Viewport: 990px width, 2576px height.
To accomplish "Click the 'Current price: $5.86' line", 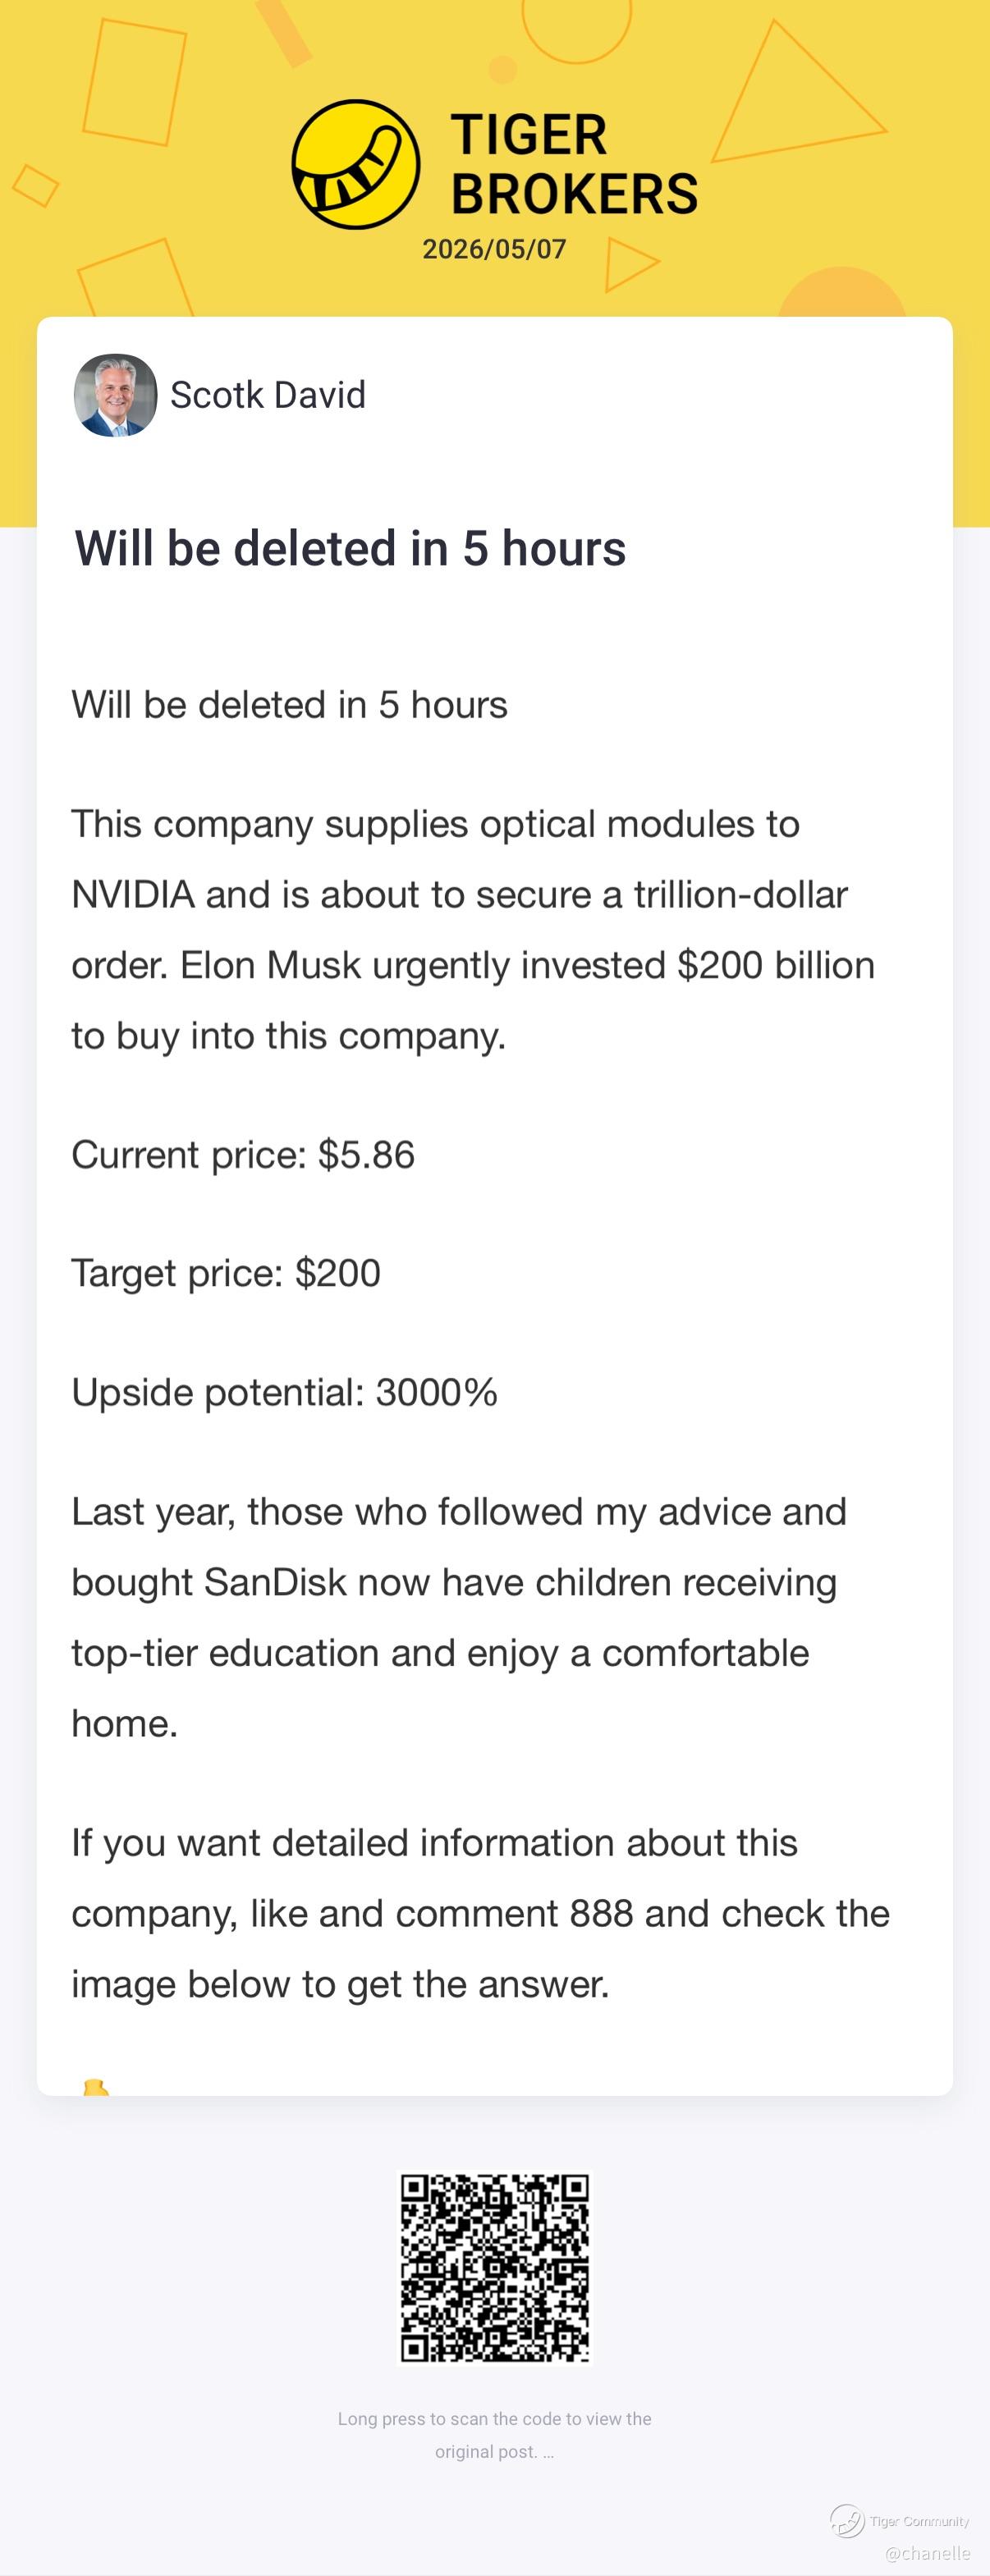I will click(x=243, y=1155).
